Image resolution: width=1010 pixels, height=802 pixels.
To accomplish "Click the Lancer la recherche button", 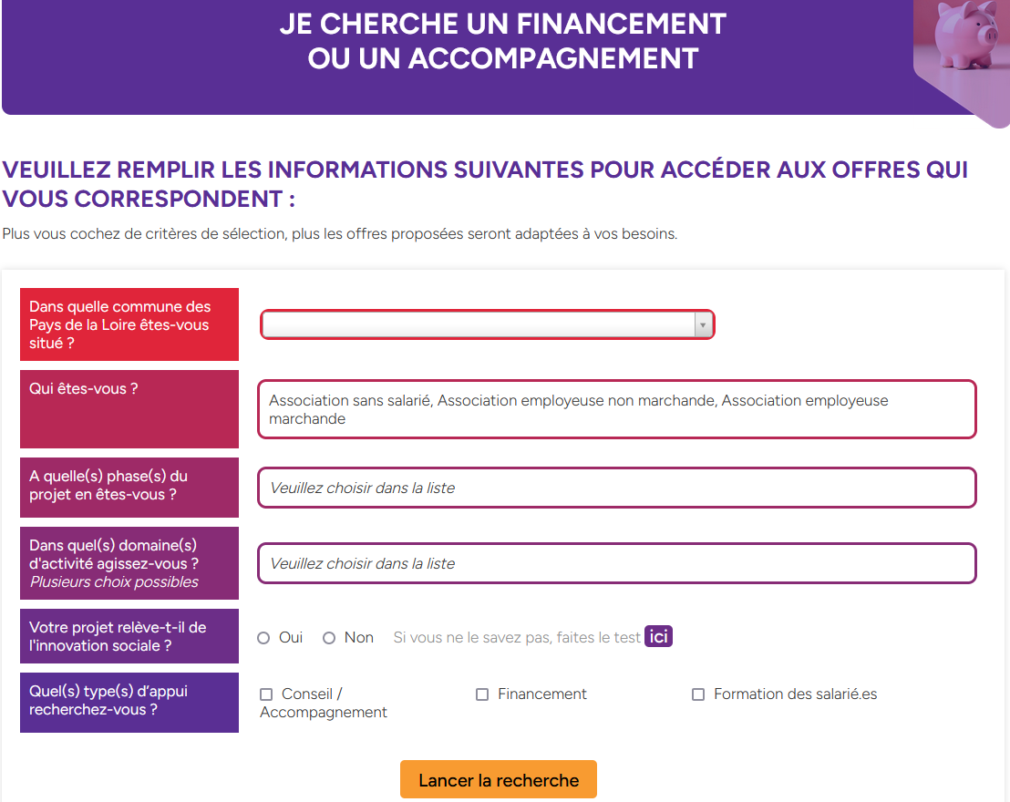I will tap(499, 779).
